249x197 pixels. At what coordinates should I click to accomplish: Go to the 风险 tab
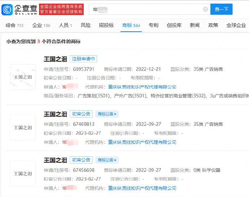[x=86, y=25]
